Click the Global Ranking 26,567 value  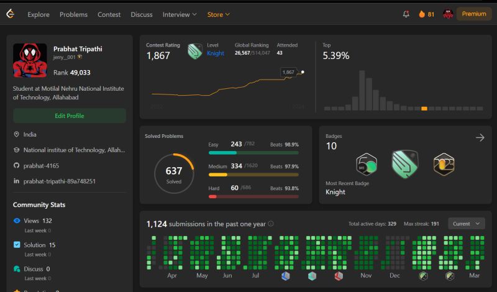pos(242,53)
